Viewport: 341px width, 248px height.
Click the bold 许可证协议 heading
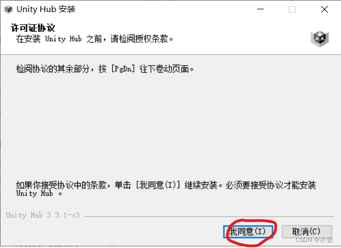pos(33,28)
